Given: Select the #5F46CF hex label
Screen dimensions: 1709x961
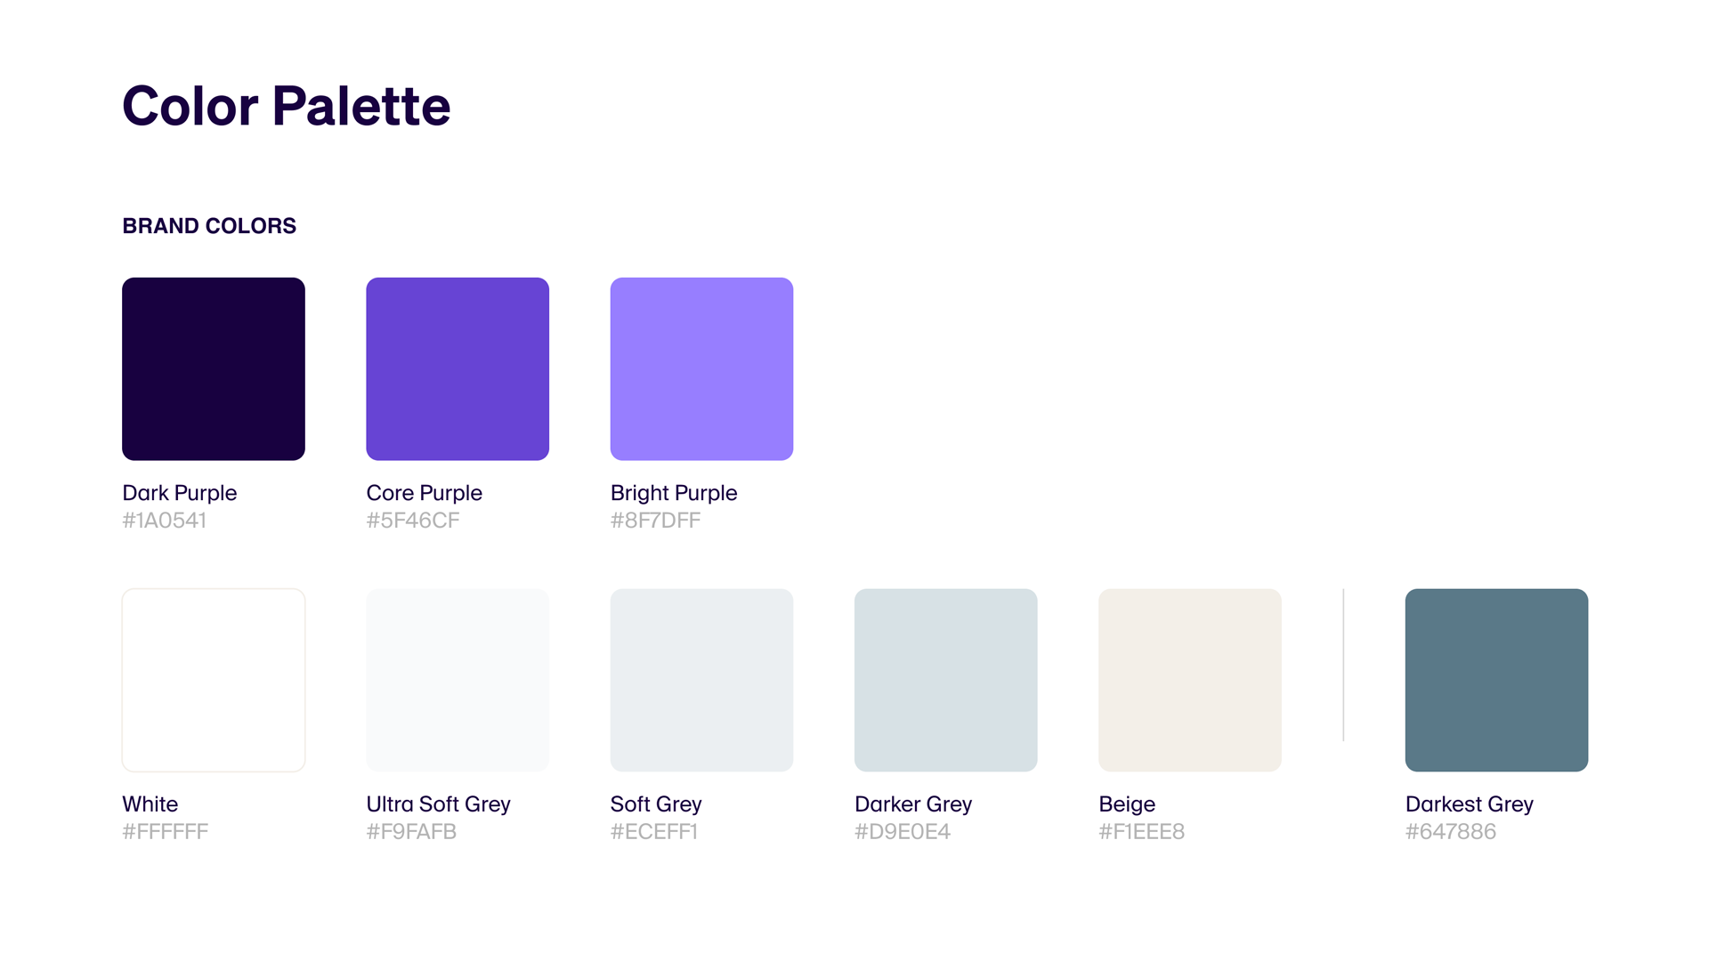Looking at the screenshot, I should [413, 521].
